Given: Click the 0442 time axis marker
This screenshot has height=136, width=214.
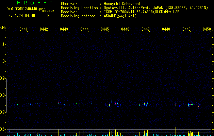Looking at the screenshot, I should (x=44, y=29).
